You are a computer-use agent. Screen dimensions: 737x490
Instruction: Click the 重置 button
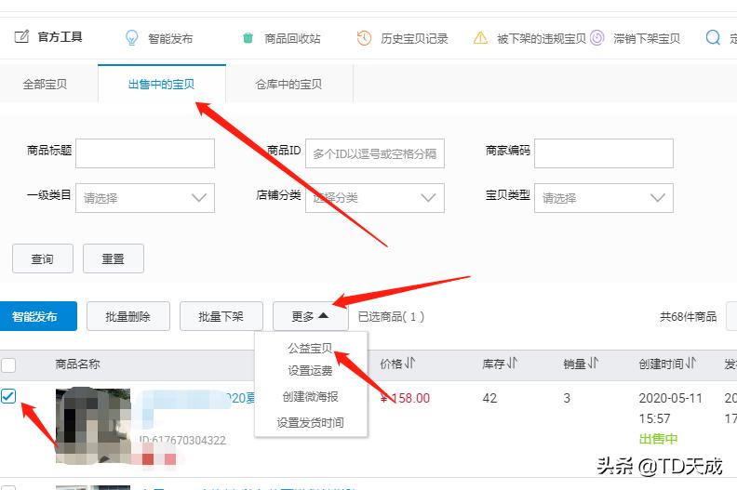114,258
